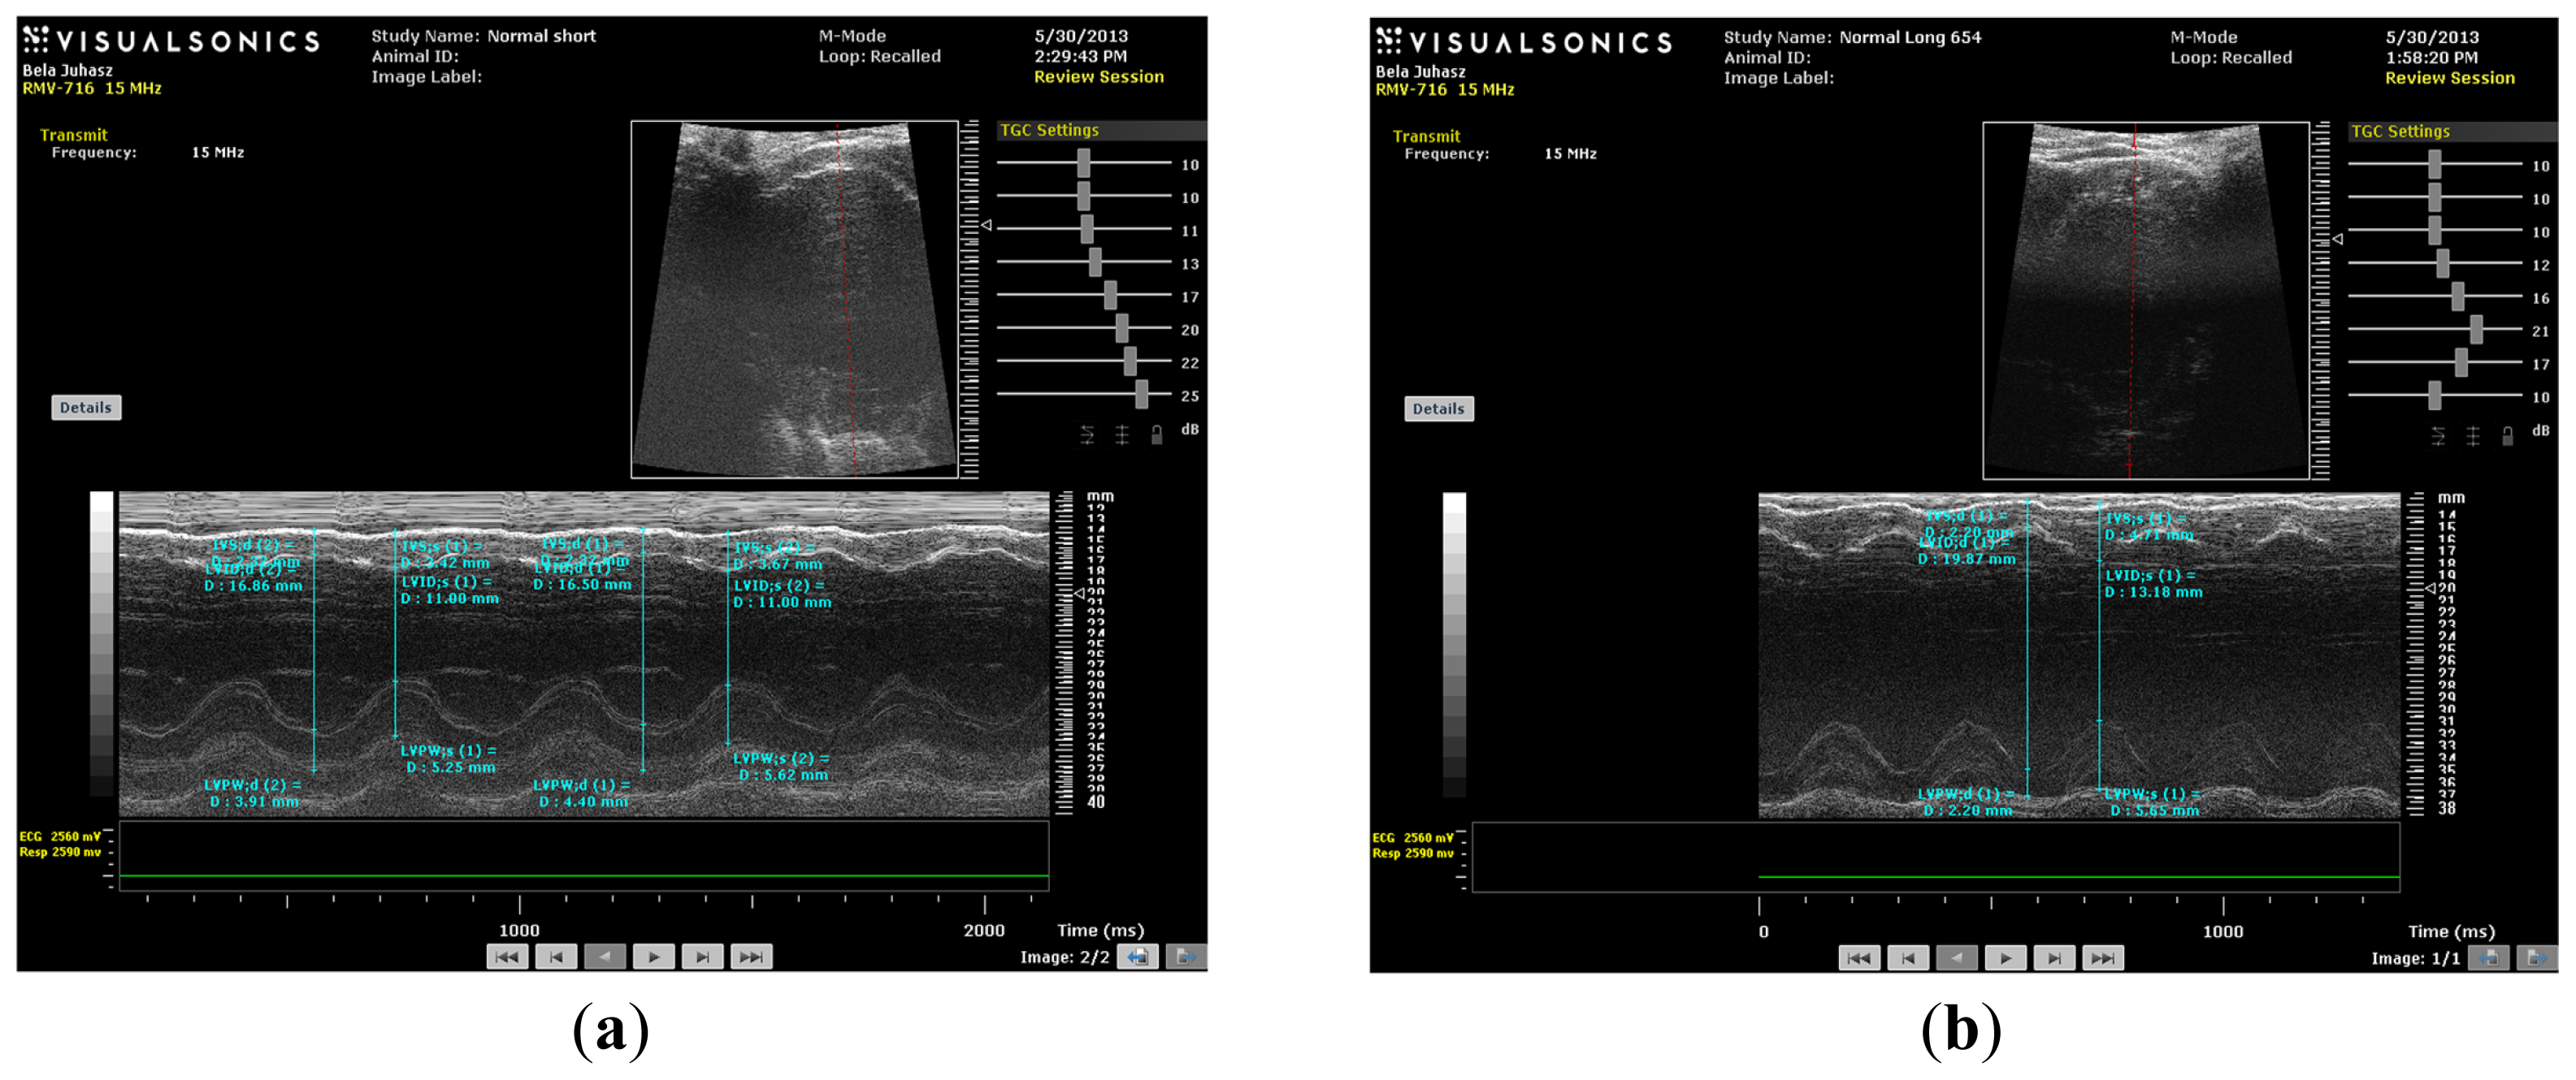The image size is (2576, 1080).
Task: Step one frame back in left panel (a)
Action: (x=556, y=957)
